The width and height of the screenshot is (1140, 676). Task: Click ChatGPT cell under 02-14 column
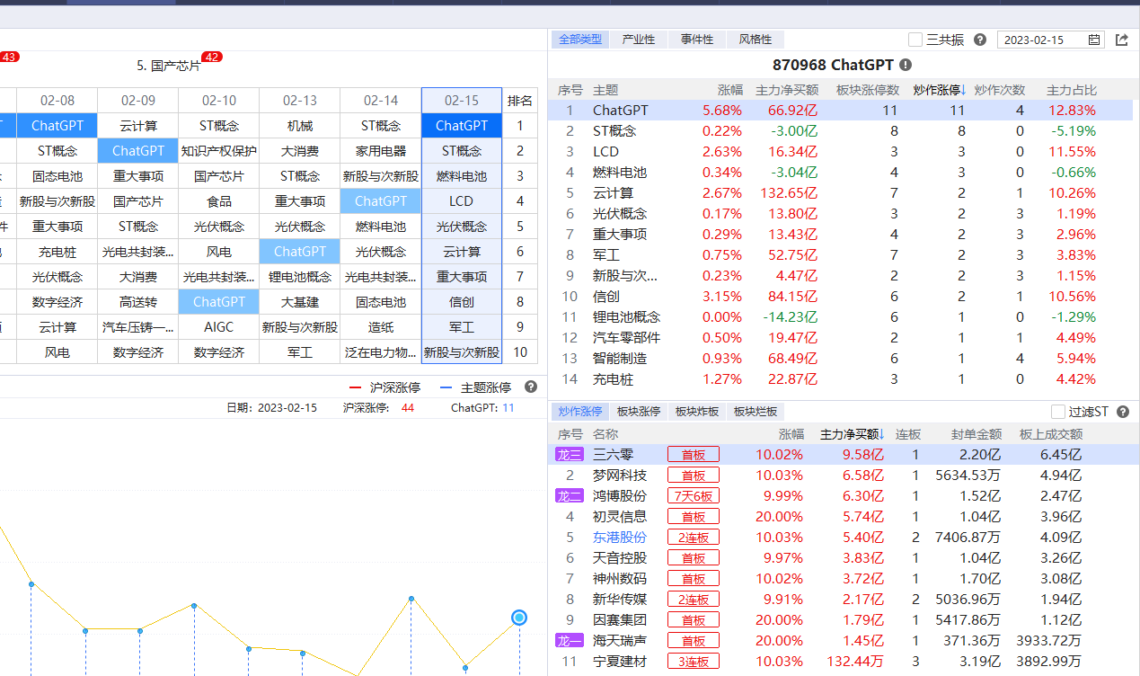pyautogui.click(x=381, y=201)
